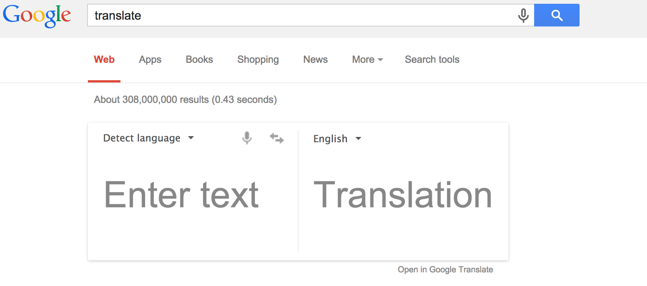Swap the source and target languages
Screen dimensions: 647x286
click(277, 138)
